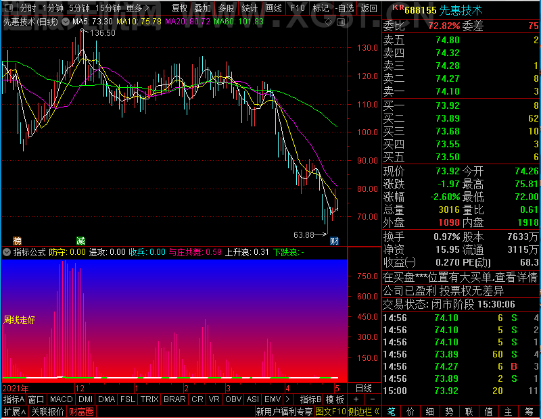Collapse sidebar via 侧边栏 button
Image resolution: width=541 pixels, height=419 pixels.
(364, 412)
